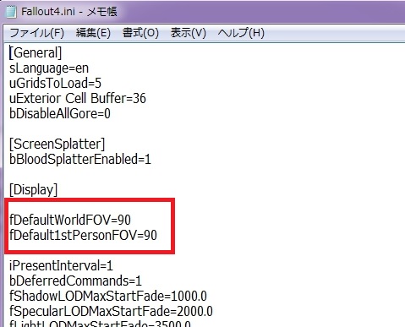The width and height of the screenshot is (405, 327).
Task: Click the iPresentInterval=1 line
Action: [61, 265]
